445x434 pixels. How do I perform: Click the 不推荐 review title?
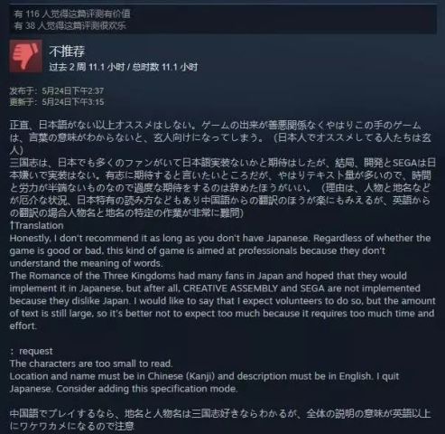pos(67,52)
